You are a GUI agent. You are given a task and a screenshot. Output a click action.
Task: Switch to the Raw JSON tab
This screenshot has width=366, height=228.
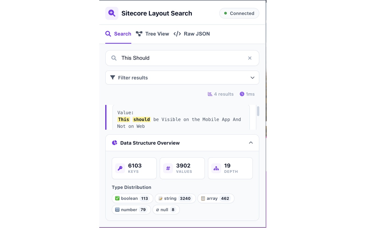pos(192,34)
